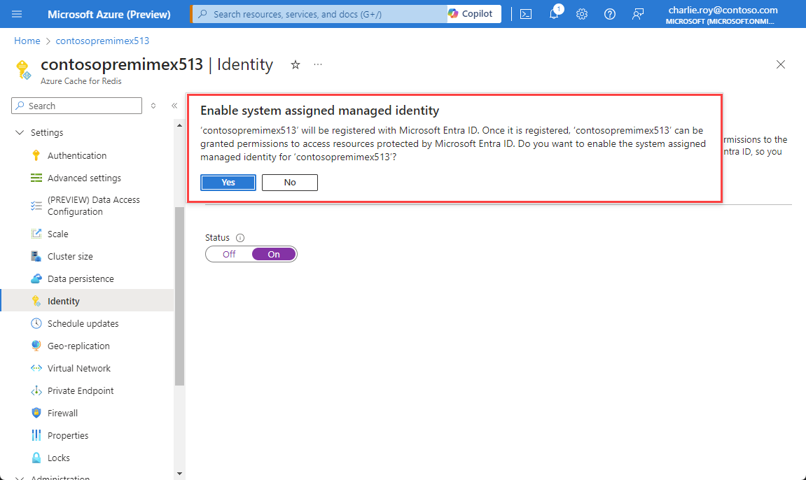Open Authentication settings
Screen dimensions: 806x480
tap(77, 155)
